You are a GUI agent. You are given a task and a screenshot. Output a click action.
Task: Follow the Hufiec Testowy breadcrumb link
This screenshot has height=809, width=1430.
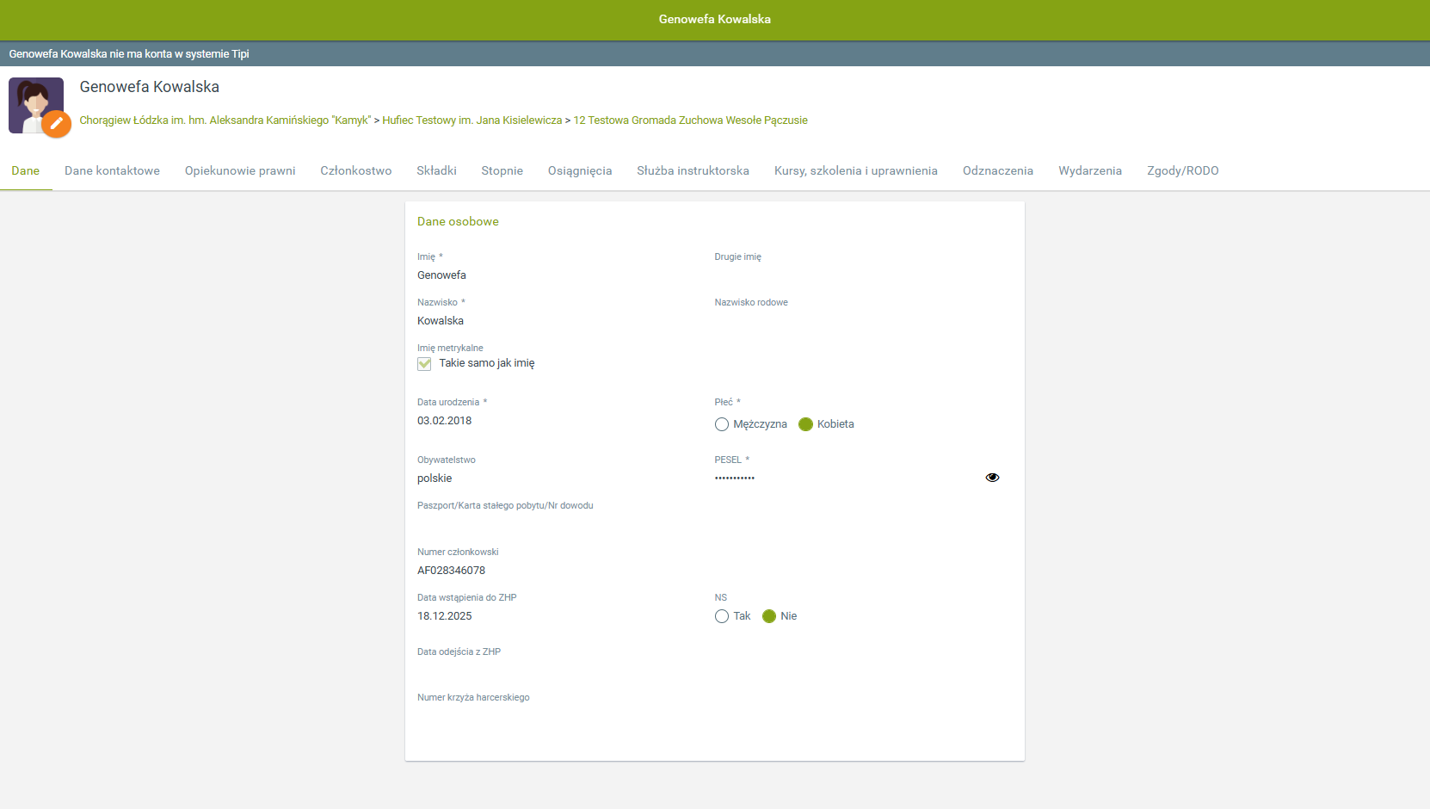tap(472, 120)
